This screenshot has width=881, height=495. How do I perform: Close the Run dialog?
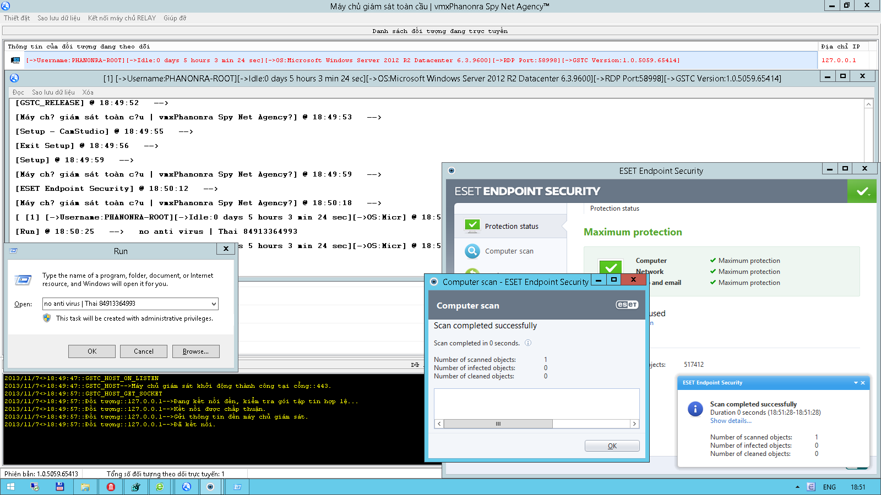[226, 249]
